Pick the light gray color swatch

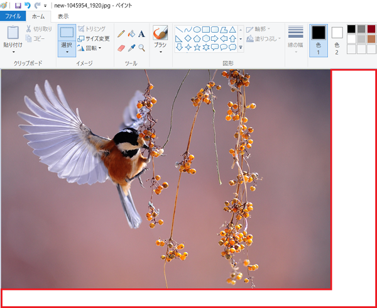point(361,39)
